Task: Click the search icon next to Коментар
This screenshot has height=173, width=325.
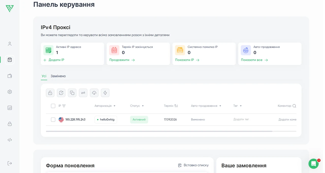Action: pyautogui.click(x=294, y=106)
